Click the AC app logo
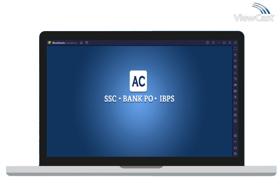Viewport: 280px width, 192px height. [x=138, y=81]
